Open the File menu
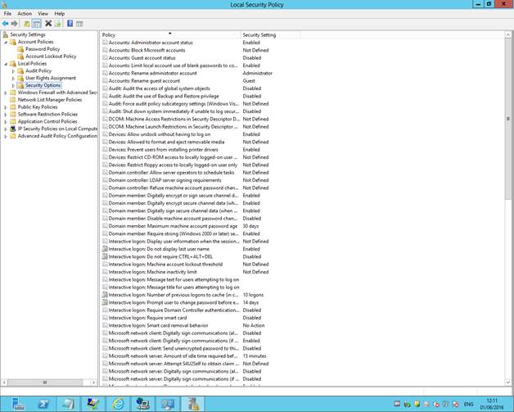 tap(7, 13)
